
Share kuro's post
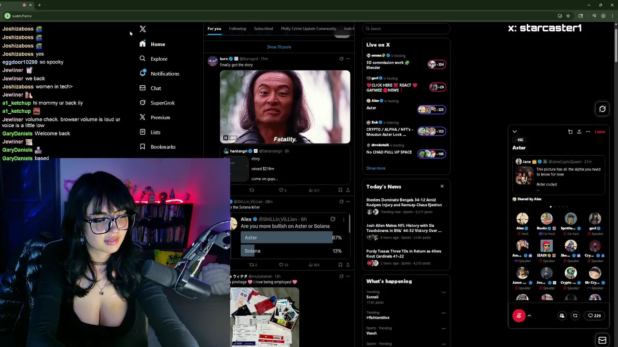[x=348, y=190]
